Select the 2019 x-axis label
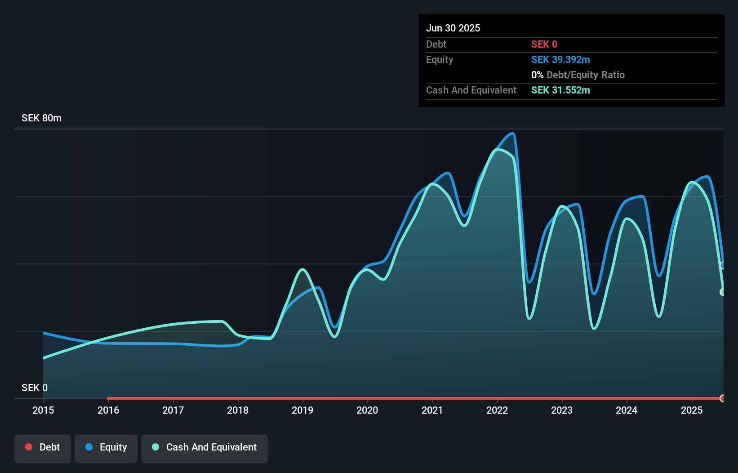The height and width of the screenshot is (473, 738). tap(302, 410)
